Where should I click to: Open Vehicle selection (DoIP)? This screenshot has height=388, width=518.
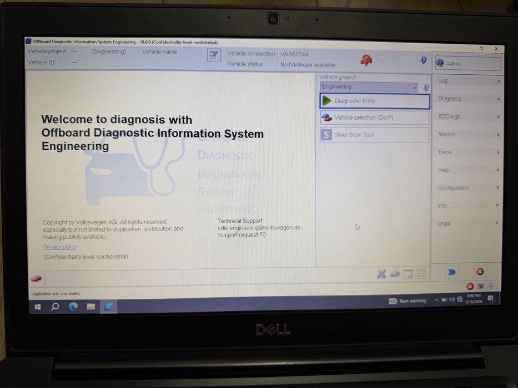click(x=375, y=118)
